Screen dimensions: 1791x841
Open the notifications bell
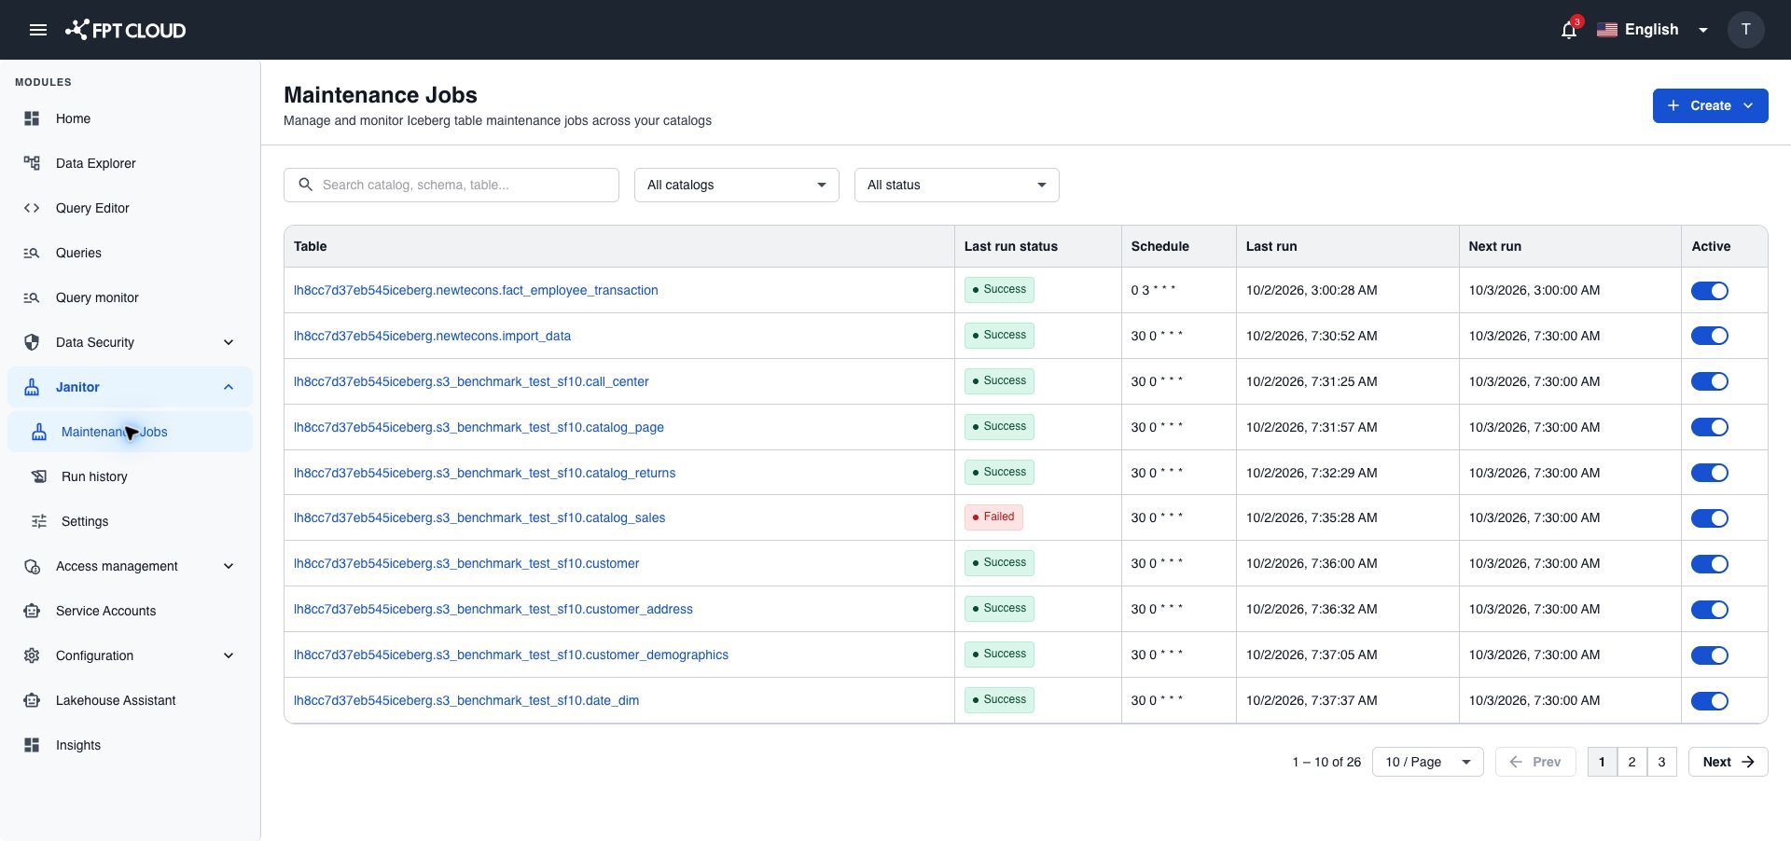point(1569,30)
